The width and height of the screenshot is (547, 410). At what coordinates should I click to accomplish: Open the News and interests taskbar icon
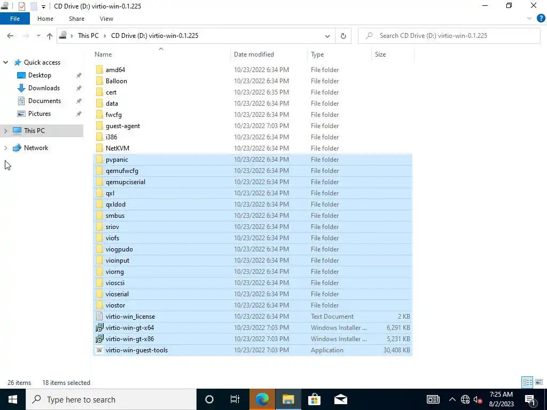coord(433,399)
